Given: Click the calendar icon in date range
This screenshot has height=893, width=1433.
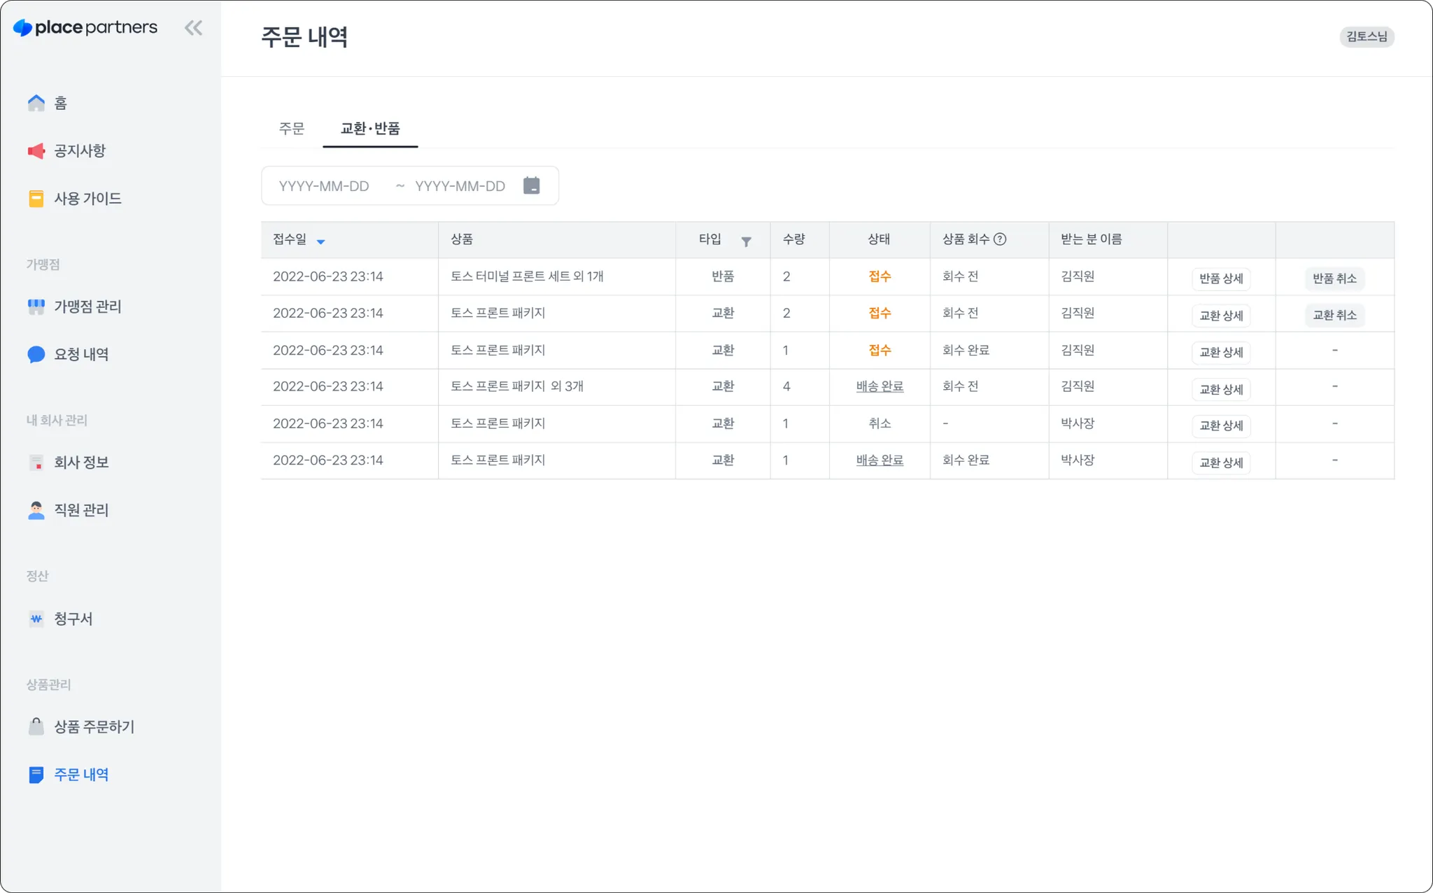Looking at the screenshot, I should click(532, 185).
